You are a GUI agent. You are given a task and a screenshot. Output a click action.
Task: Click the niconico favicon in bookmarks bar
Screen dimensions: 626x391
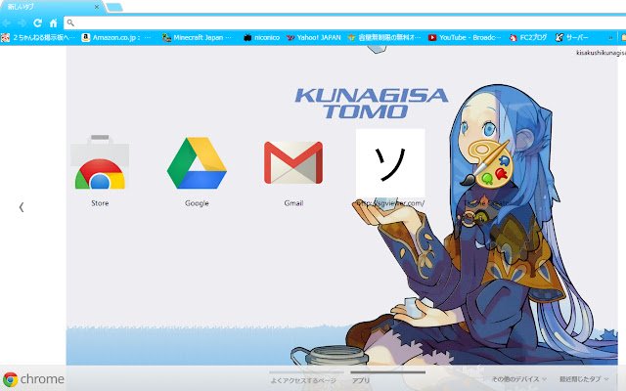tap(247, 38)
